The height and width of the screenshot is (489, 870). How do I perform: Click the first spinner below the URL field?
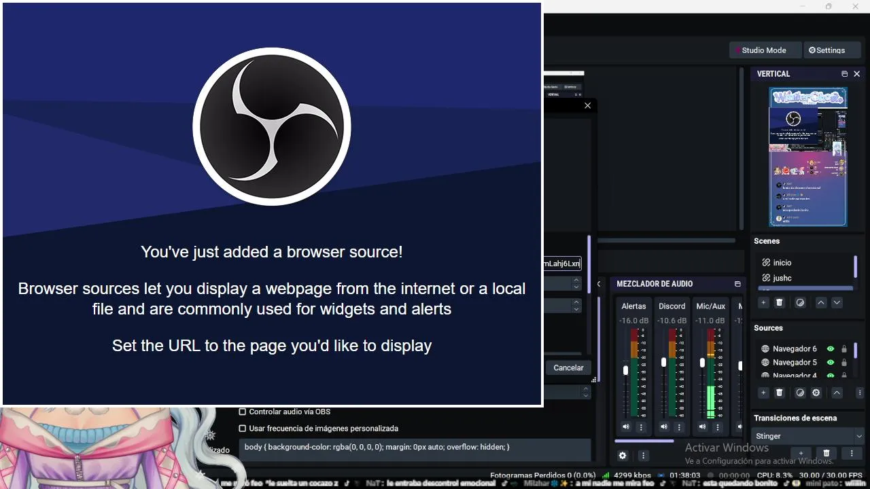pyautogui.click(x=576, y=283)
